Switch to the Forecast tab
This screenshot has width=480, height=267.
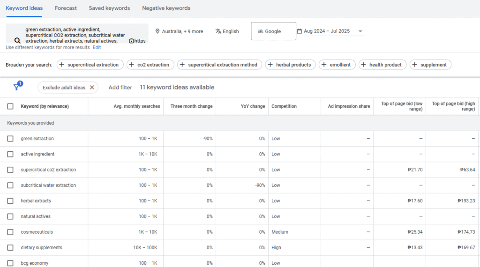coord(66,8)
